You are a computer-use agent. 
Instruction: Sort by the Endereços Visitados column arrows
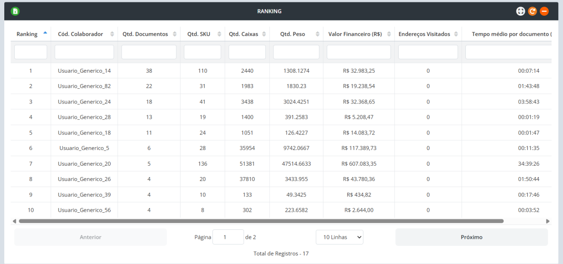(456, 34)
